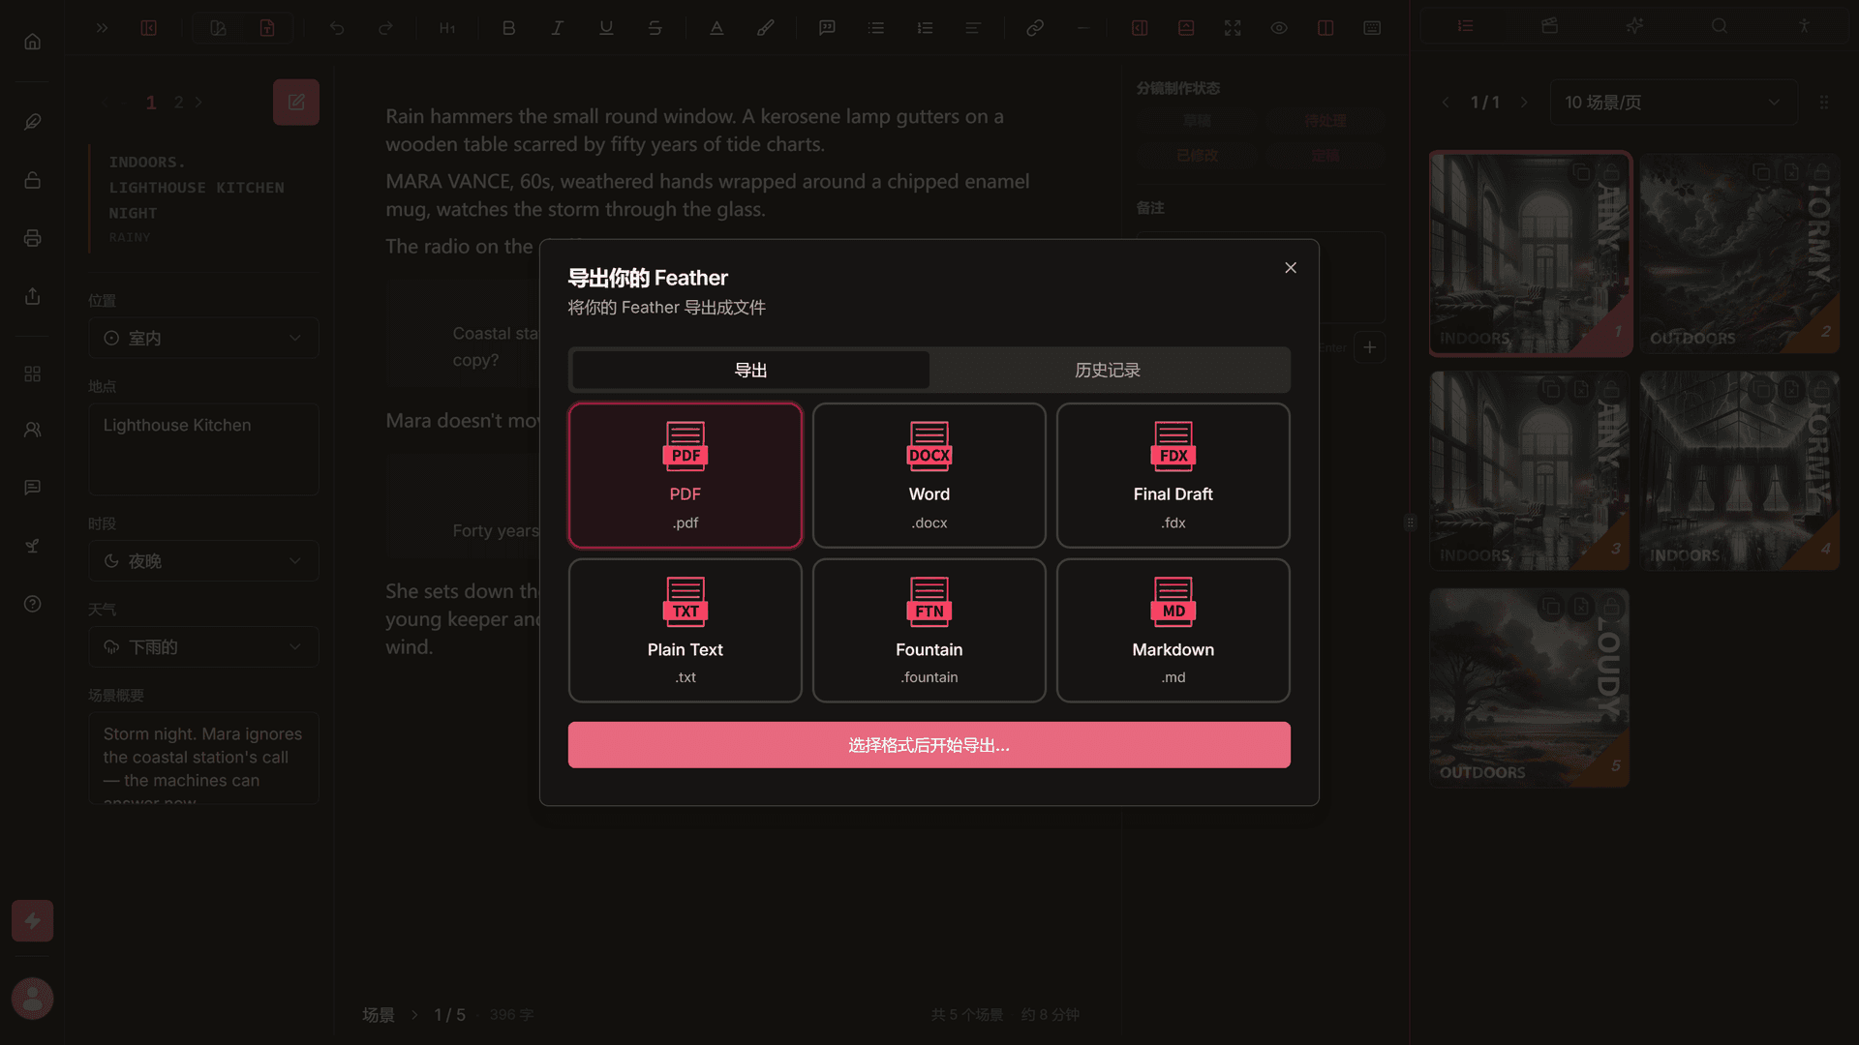Open the user avatar at bottom left

point(33,999)
